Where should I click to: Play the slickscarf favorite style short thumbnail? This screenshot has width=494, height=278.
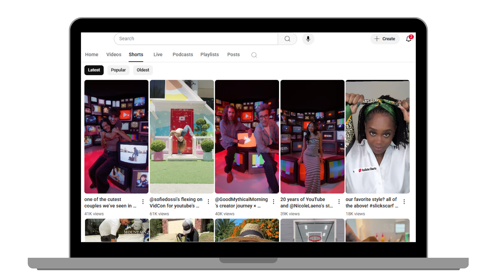click(x=378, y=137)
